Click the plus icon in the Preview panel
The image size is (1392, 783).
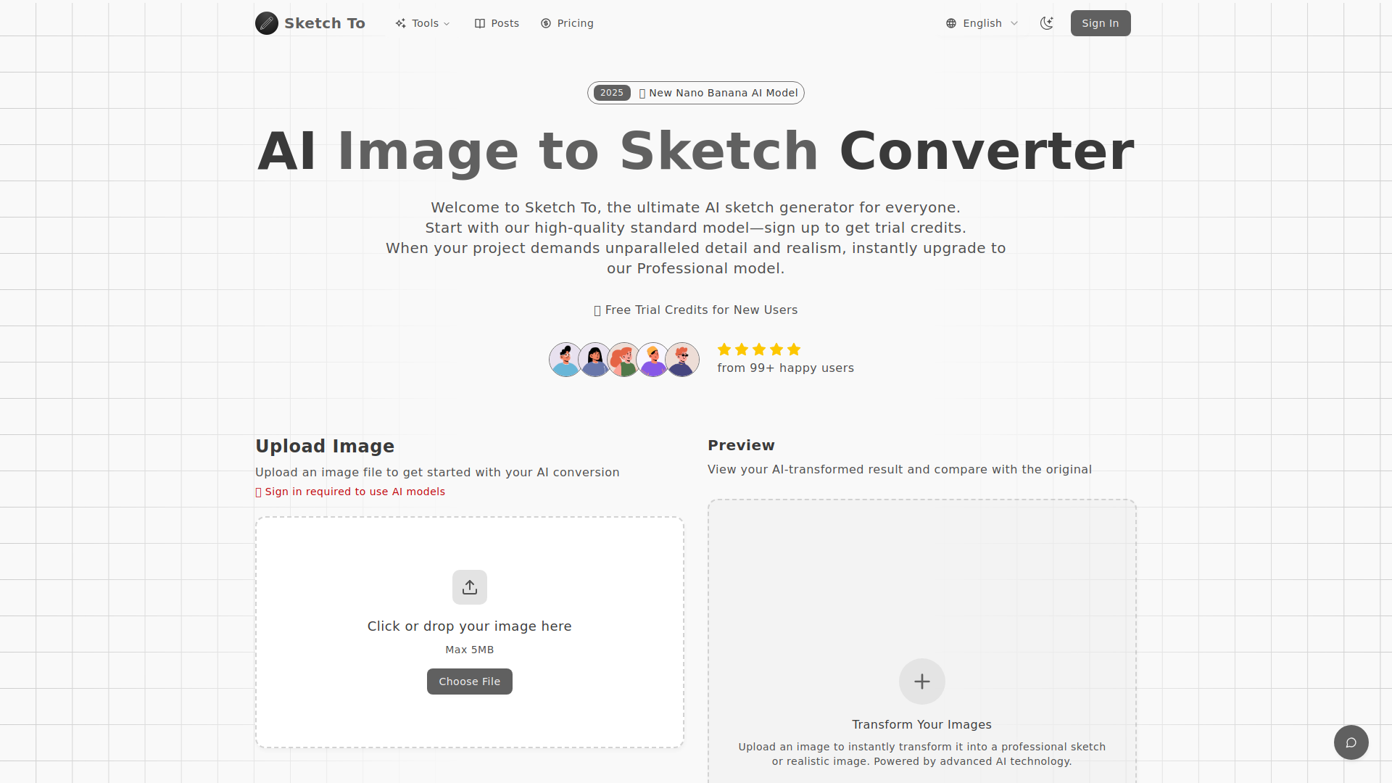(x=921, y=681)
